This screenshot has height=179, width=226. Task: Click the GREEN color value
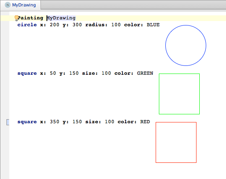coord(145,73)
